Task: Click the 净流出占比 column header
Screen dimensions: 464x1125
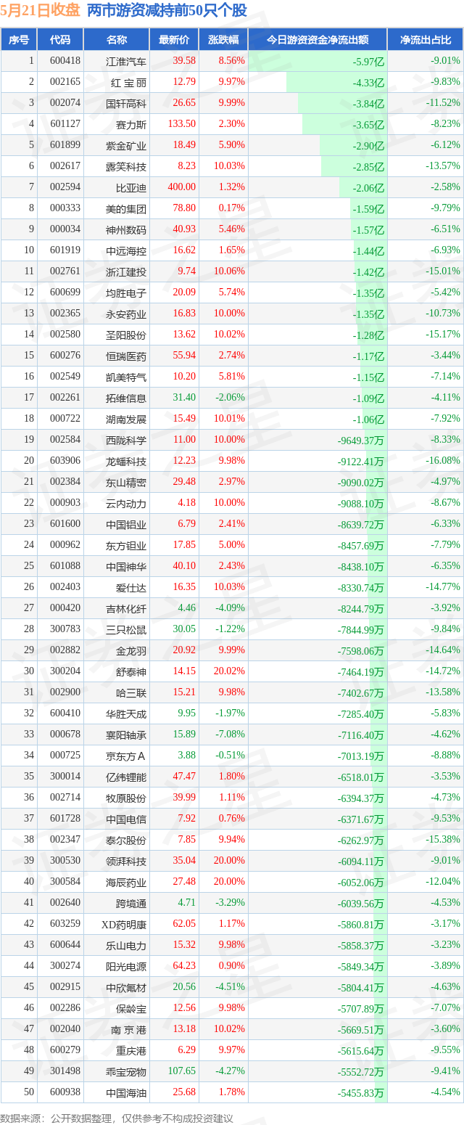Action: (x=425, y=40)
